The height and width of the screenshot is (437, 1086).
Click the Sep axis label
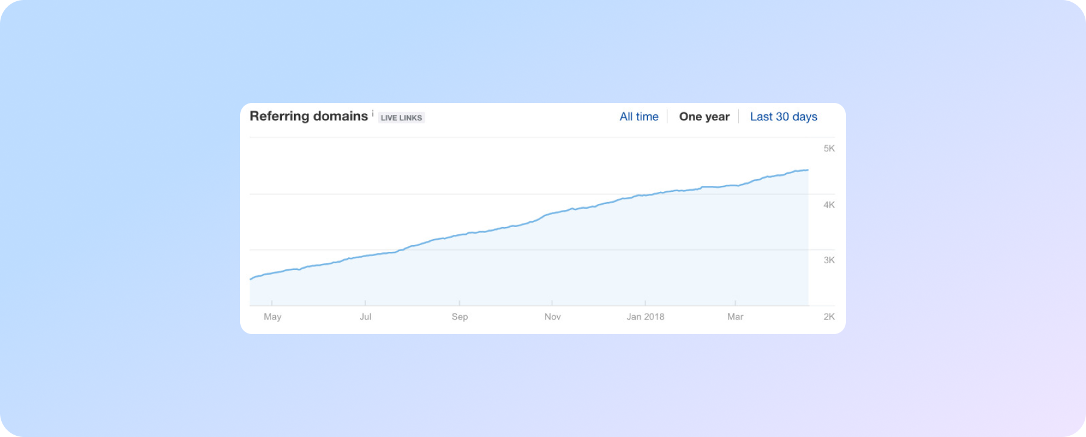pyautogui.click(x=460, y=317)
